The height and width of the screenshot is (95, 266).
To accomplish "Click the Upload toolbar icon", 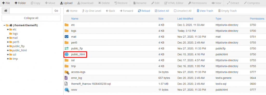I will click(62, 3).
